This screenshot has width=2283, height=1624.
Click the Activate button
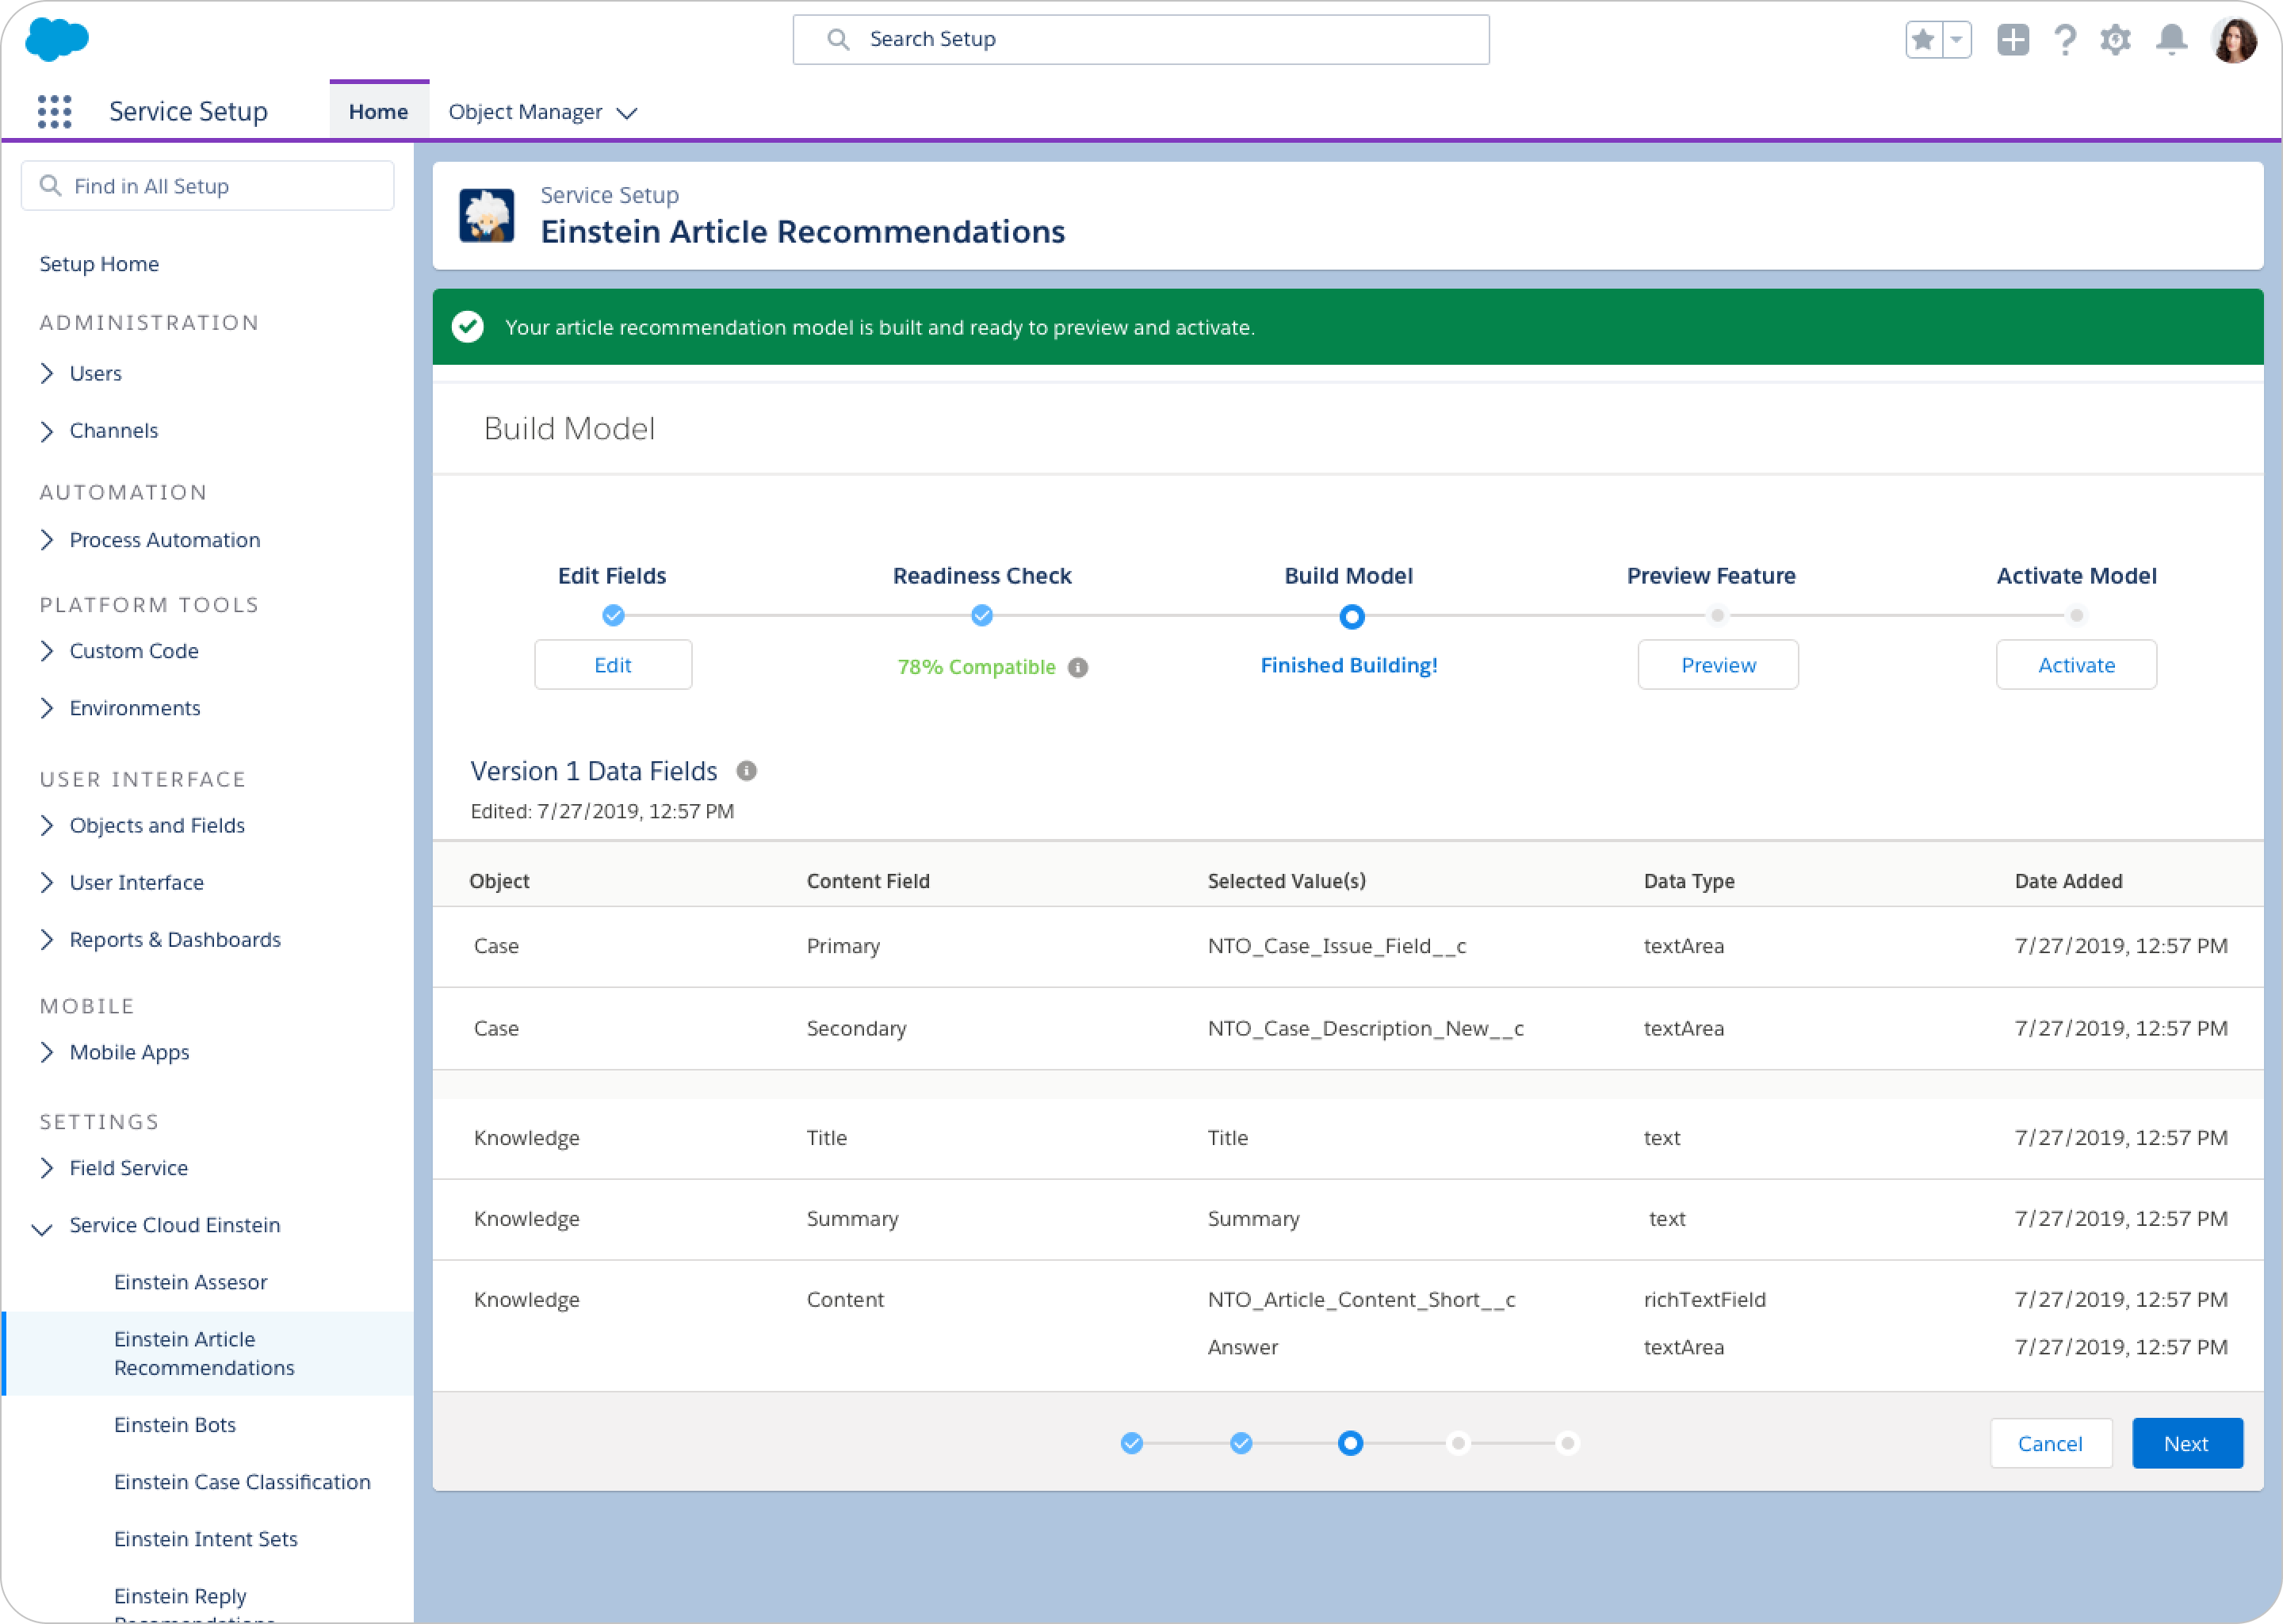click(x=2076, y=665)
